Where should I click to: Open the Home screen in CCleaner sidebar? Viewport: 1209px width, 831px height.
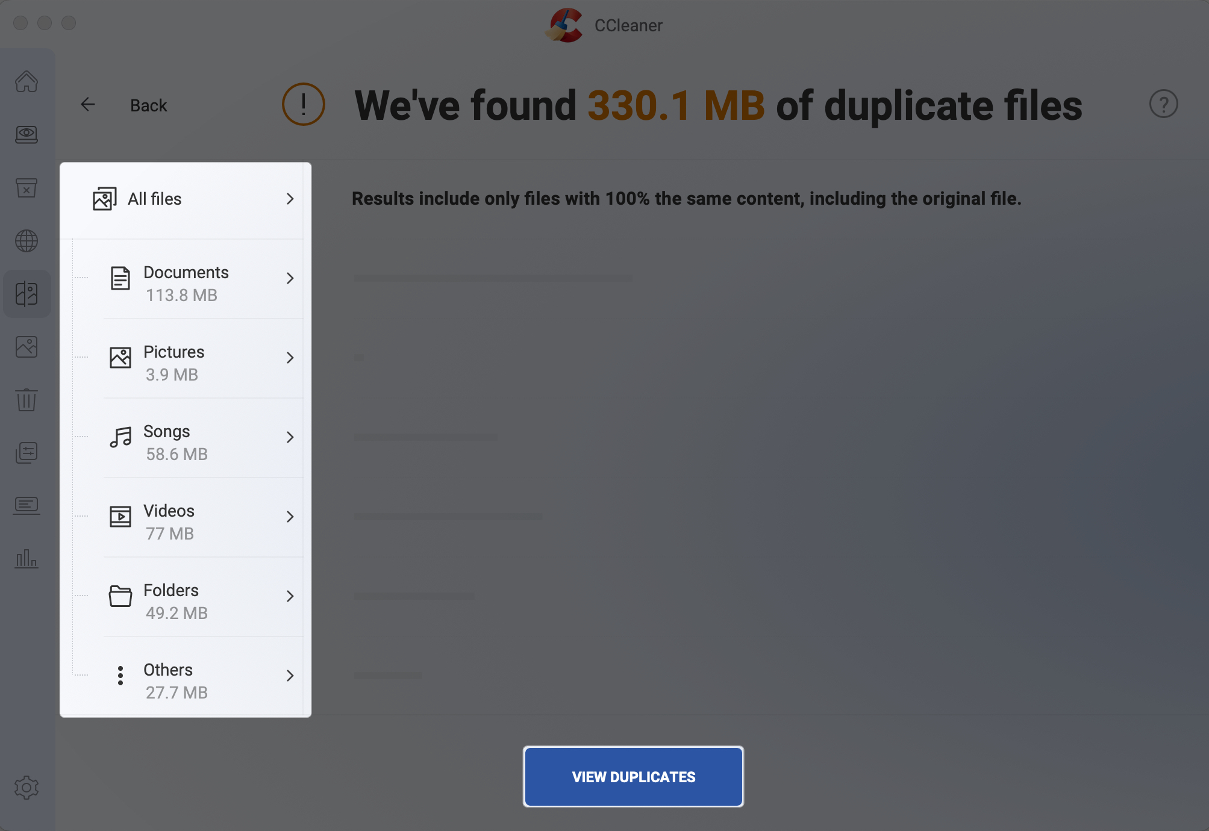(x=27, y=82)
